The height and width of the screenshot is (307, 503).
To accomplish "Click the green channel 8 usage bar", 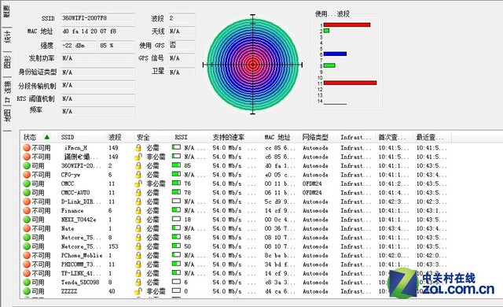I will pos(329,65).
